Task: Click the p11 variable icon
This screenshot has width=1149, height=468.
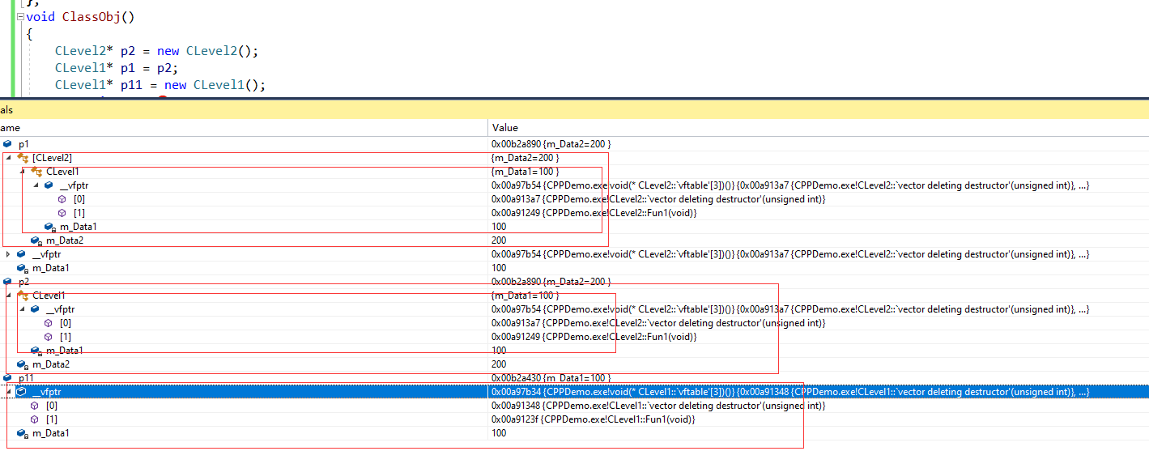Action: [8, 378]
